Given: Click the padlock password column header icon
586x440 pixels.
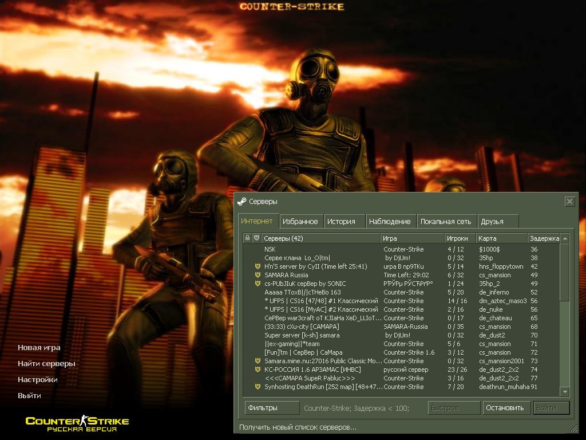Looking at the screenshot, I should (247, 238).
